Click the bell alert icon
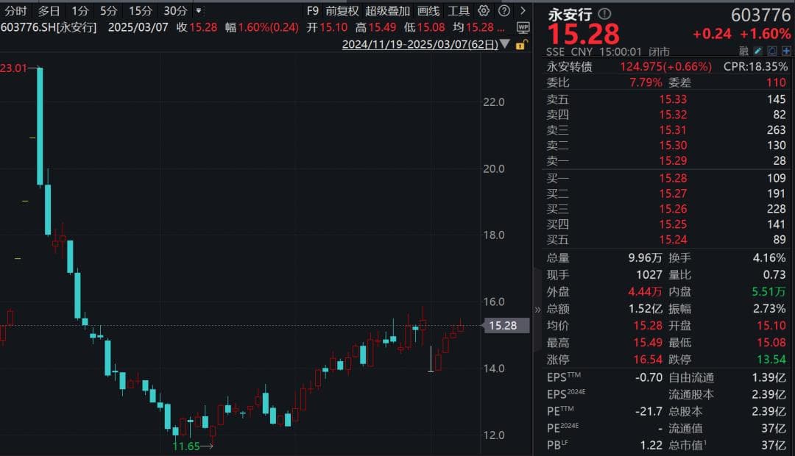This screenshot has height=456, width=795. coord(771,51)
